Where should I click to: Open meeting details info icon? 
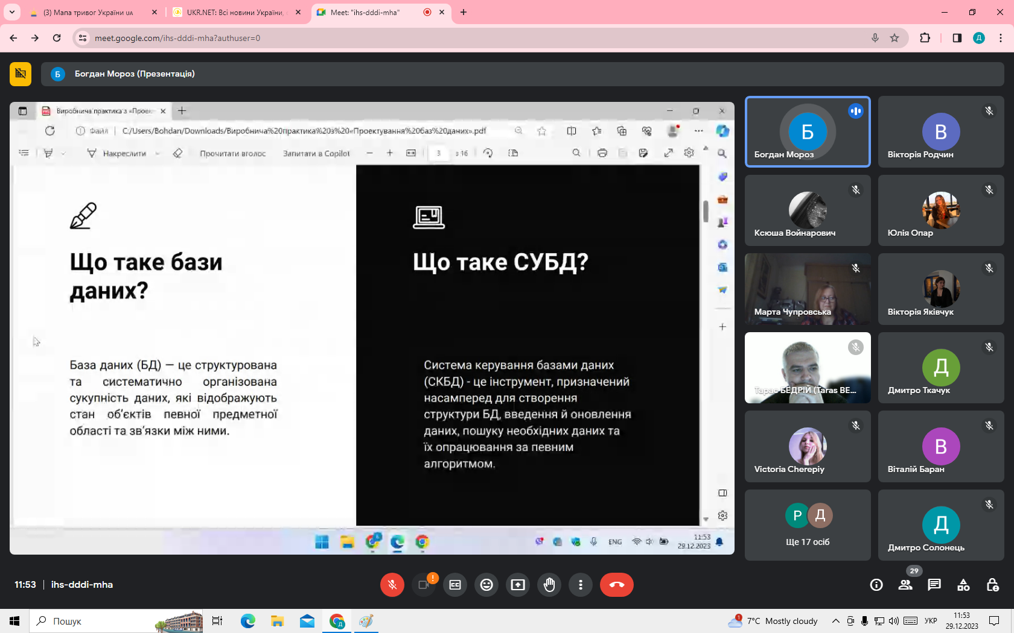876,585
